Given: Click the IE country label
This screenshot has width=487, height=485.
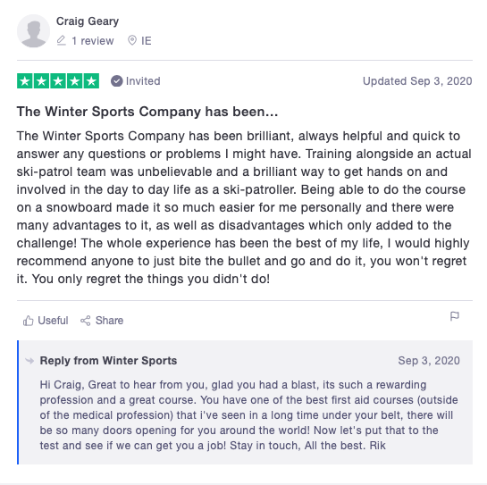Looking at the screenshot, I should 147,41.
